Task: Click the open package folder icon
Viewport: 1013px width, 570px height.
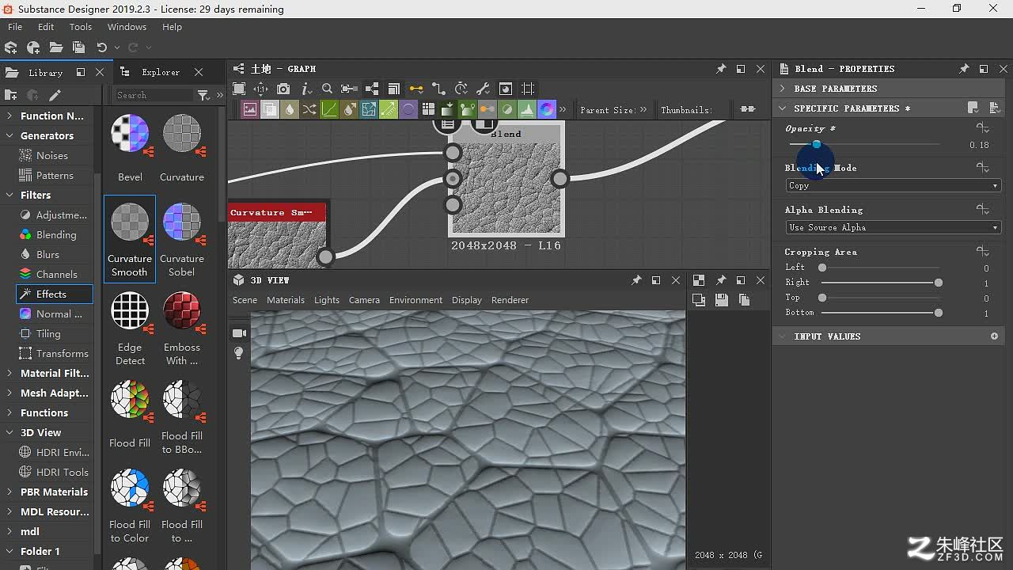Action: coord(55,47)
